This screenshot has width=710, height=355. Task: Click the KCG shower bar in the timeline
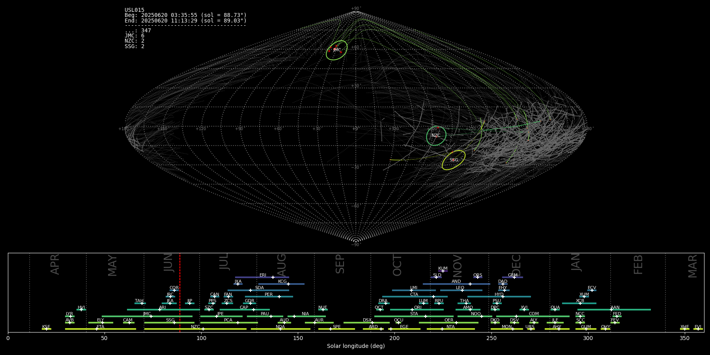click(281, 284)
